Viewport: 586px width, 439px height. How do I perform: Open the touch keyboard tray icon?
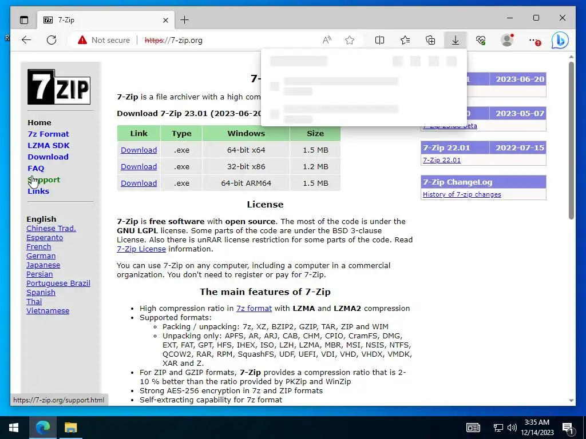click(473, 428)
